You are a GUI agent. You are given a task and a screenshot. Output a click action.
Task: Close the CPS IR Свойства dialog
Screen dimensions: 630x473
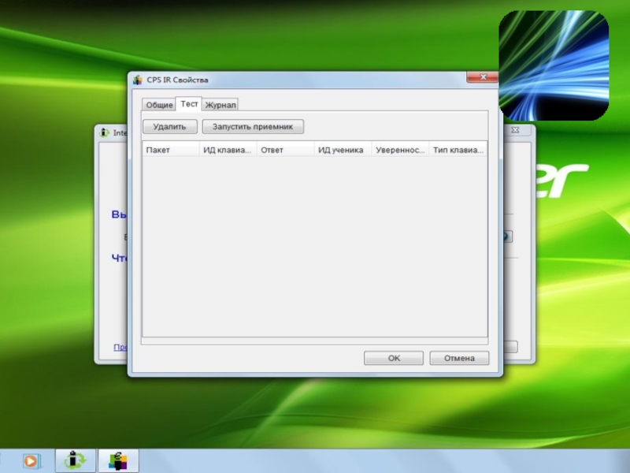481,78
